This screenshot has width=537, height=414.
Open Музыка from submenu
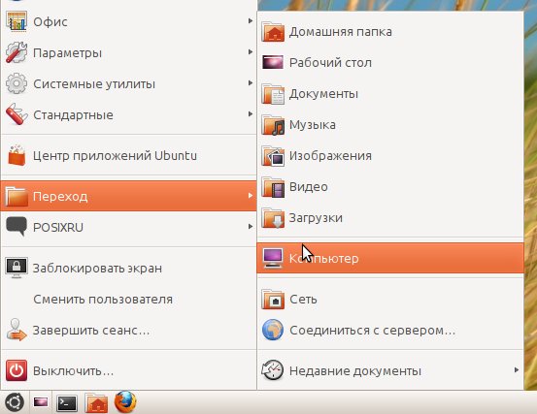(x=390, y=125)
